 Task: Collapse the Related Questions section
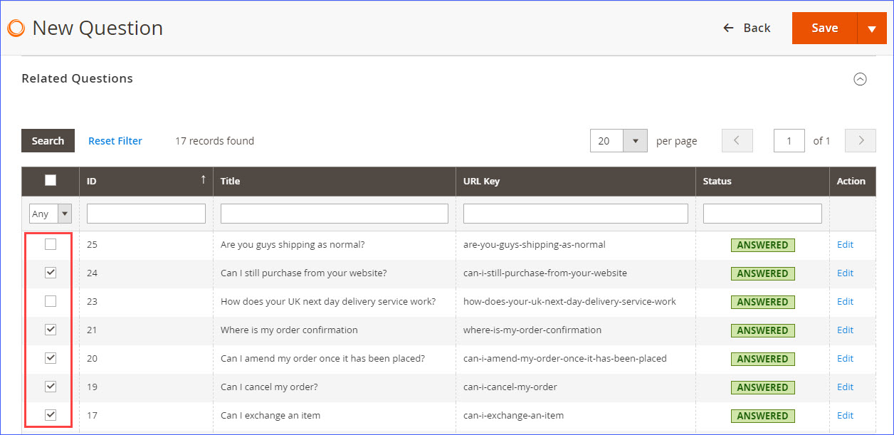click(860, 79)
